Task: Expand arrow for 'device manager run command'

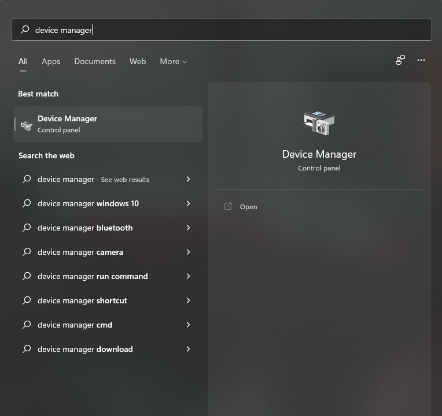Action: [188, 276]
